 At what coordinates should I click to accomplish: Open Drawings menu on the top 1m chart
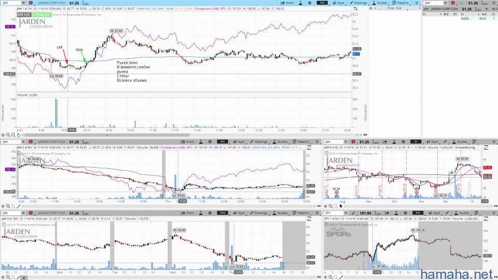click(x=358, y=3)
